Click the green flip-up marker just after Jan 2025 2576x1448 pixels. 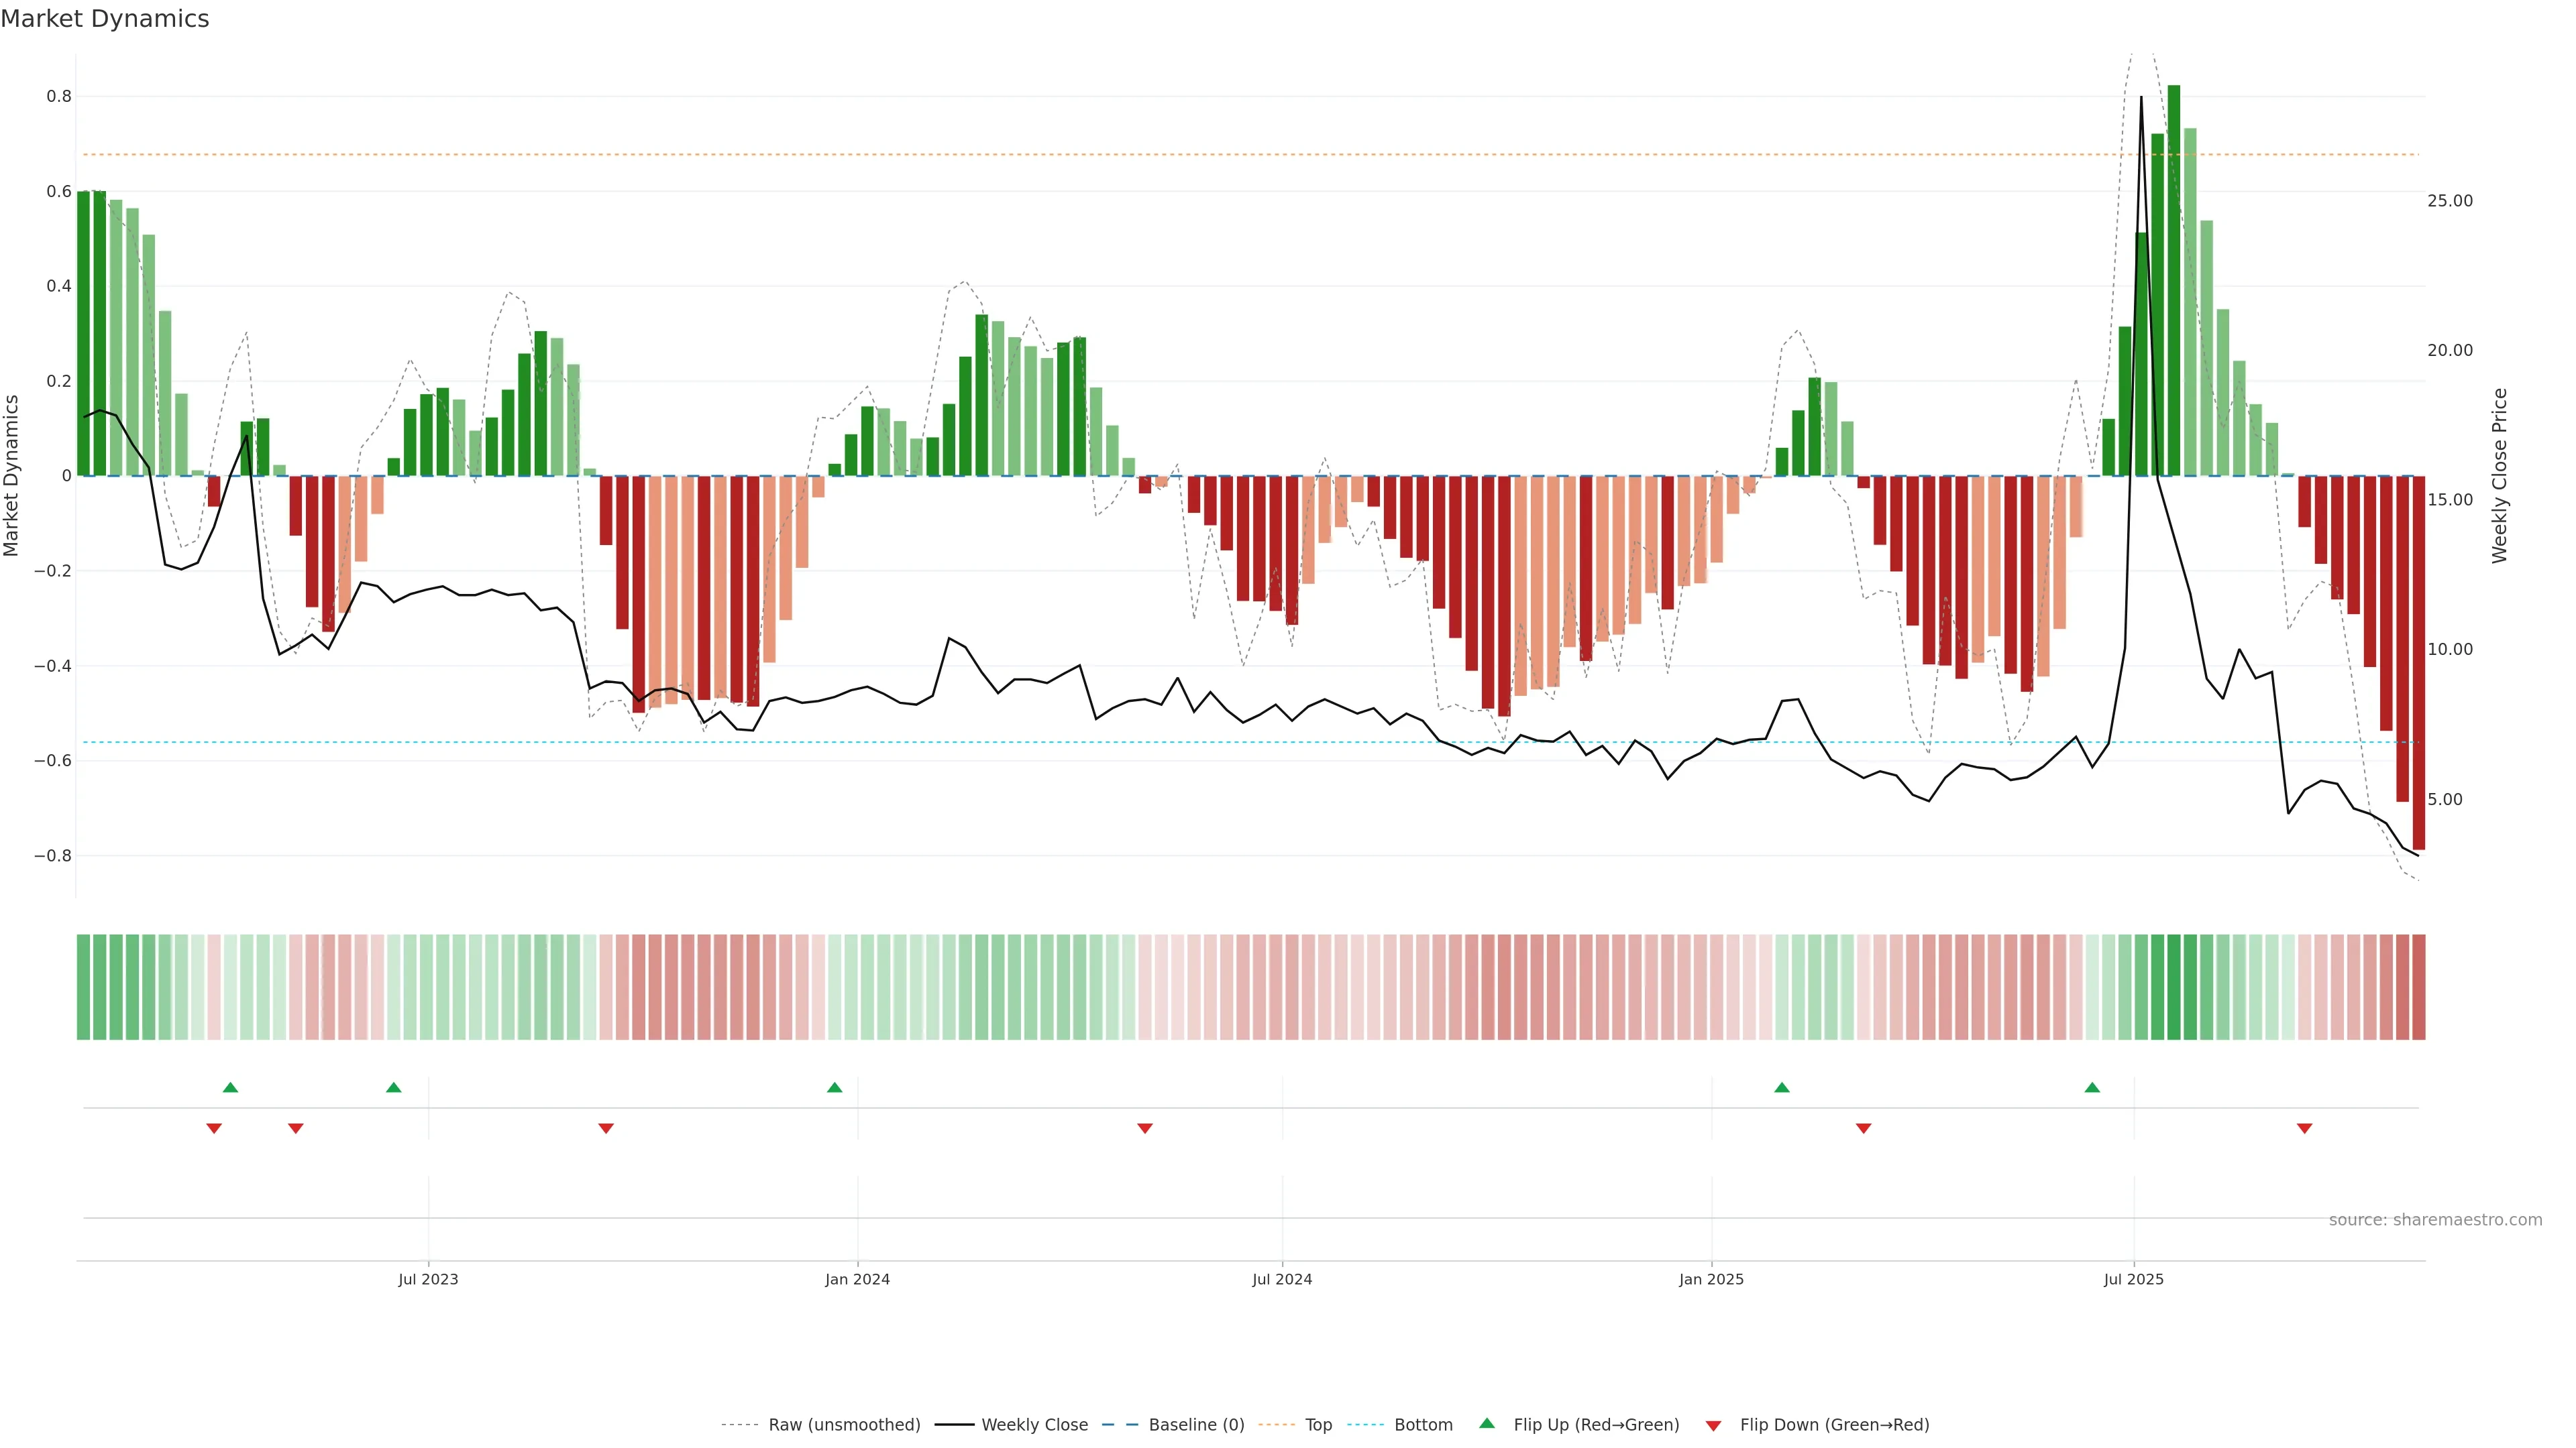tap(1782, 1087)
